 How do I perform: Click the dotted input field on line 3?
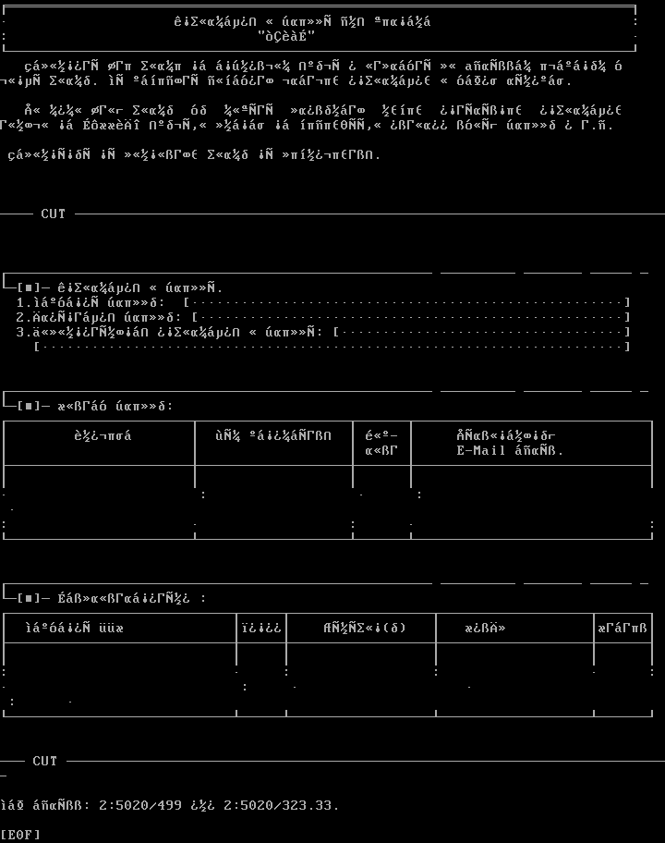481,332
